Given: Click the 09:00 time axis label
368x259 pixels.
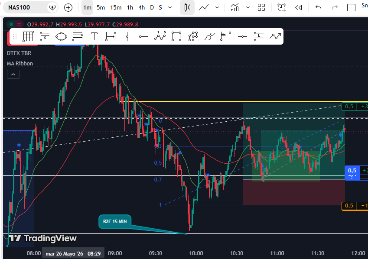Looking at the screenshot, I should [x=115, y=253].
